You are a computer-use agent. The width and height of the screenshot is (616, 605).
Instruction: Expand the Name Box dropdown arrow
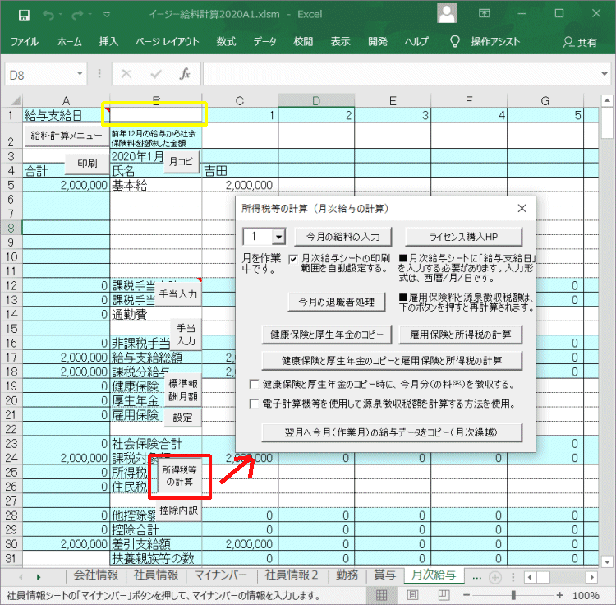pos(80,74)
